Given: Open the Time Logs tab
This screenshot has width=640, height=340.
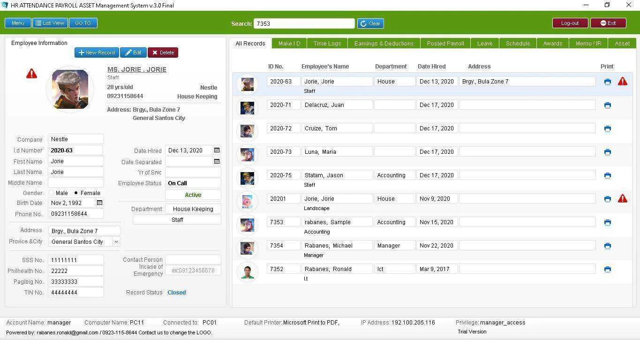Looking at the screenshot, I should (x=327, y=43).
